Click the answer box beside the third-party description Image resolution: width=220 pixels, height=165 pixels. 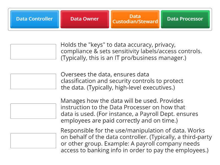pyautogui.click(x=33, y=140)
